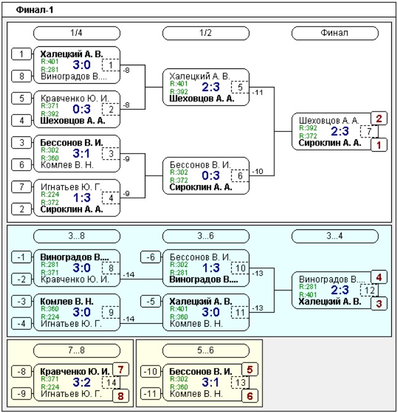Click the 3:0 score in match 11

pyautogui.click(x=211, y=312)
